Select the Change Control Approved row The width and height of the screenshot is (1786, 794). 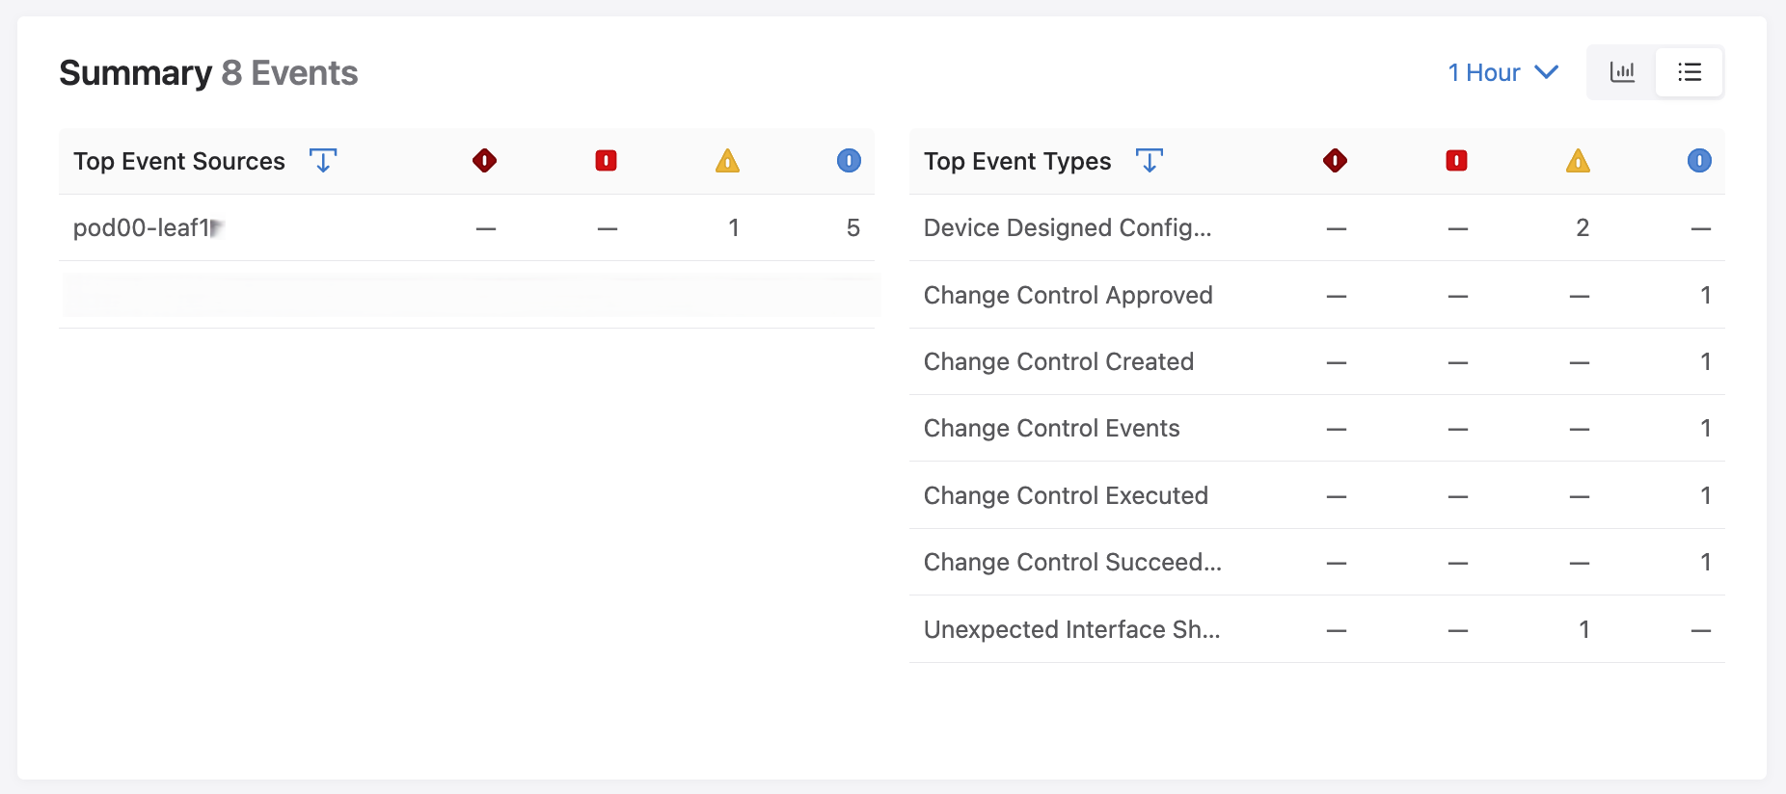tap(1068, 295)
